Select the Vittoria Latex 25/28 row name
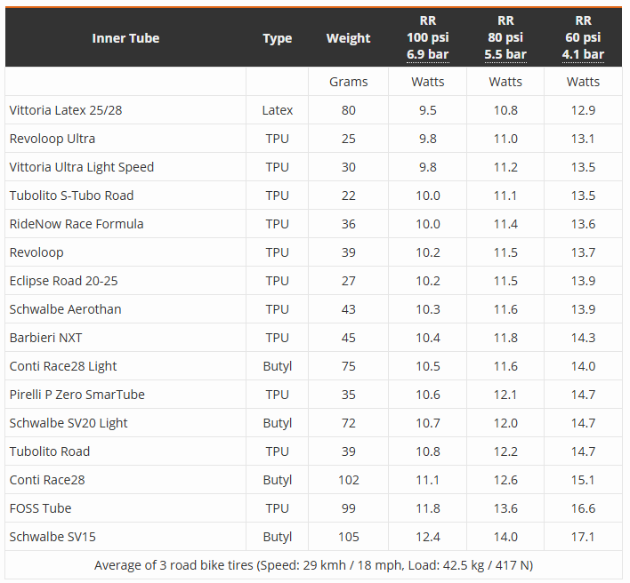The image size is (630, 583). tap(66, 110)
